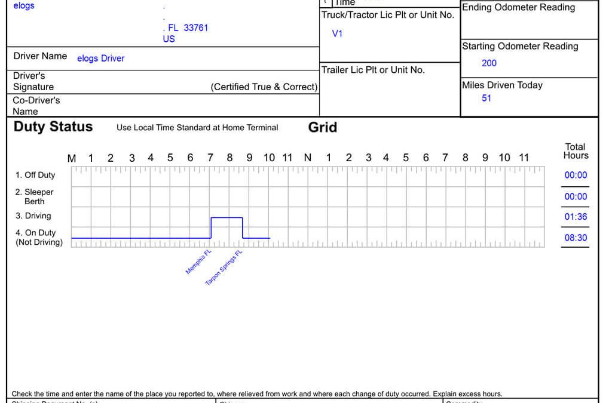Click the 'N' noon marker on grid header
The width and height of the screenshot is (606, 403).
[x=308, y=158]
